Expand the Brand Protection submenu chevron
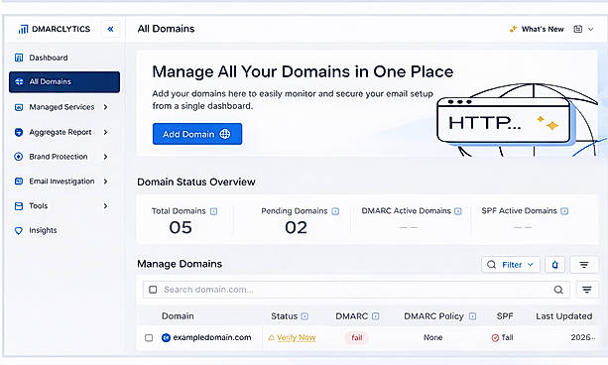This screenshot has width=608, height=365. [x=105, y=157]
